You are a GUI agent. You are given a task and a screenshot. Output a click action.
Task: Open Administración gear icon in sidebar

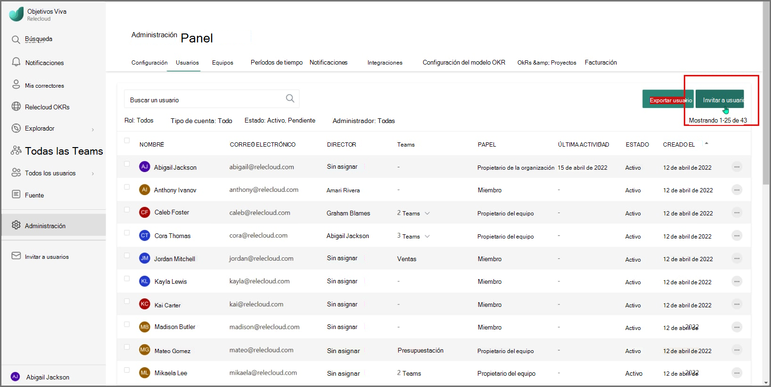click(x=16, y=225)
